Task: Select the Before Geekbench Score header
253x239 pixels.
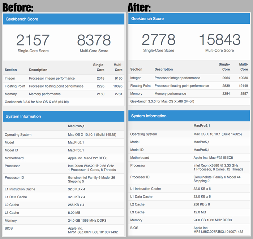Action: click(64, 19)
